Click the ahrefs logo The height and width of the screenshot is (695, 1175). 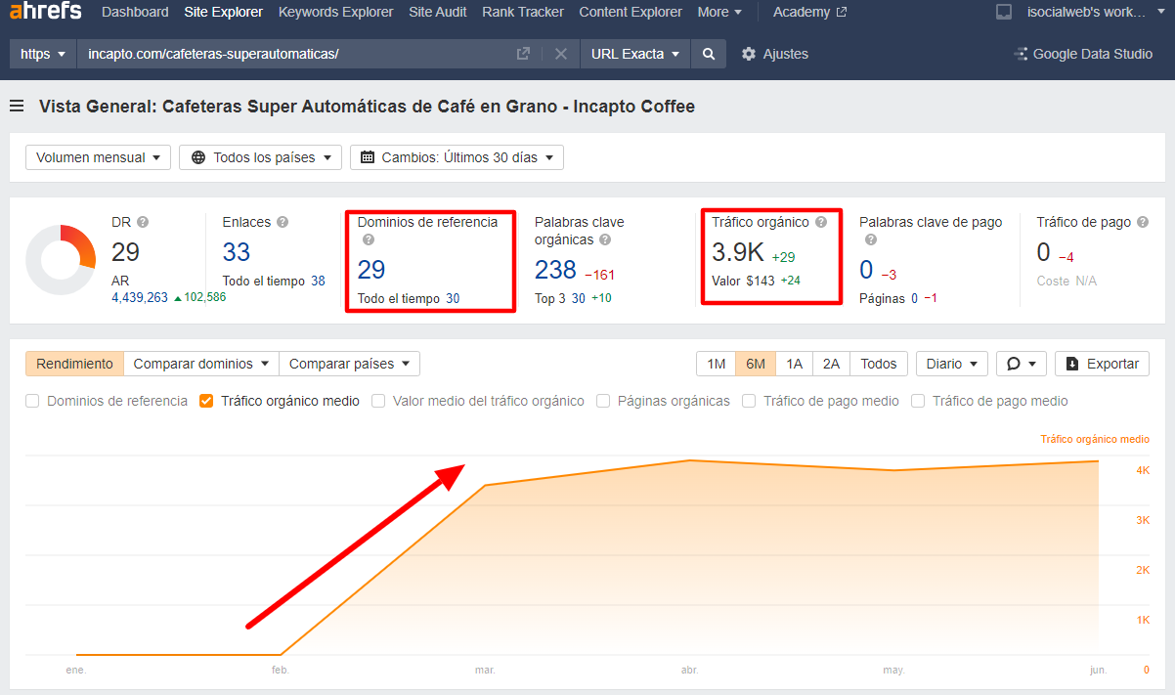pyautogui.click(x=45, y=12)
